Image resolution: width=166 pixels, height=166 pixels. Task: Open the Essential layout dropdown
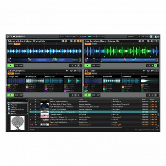(134, 37)
